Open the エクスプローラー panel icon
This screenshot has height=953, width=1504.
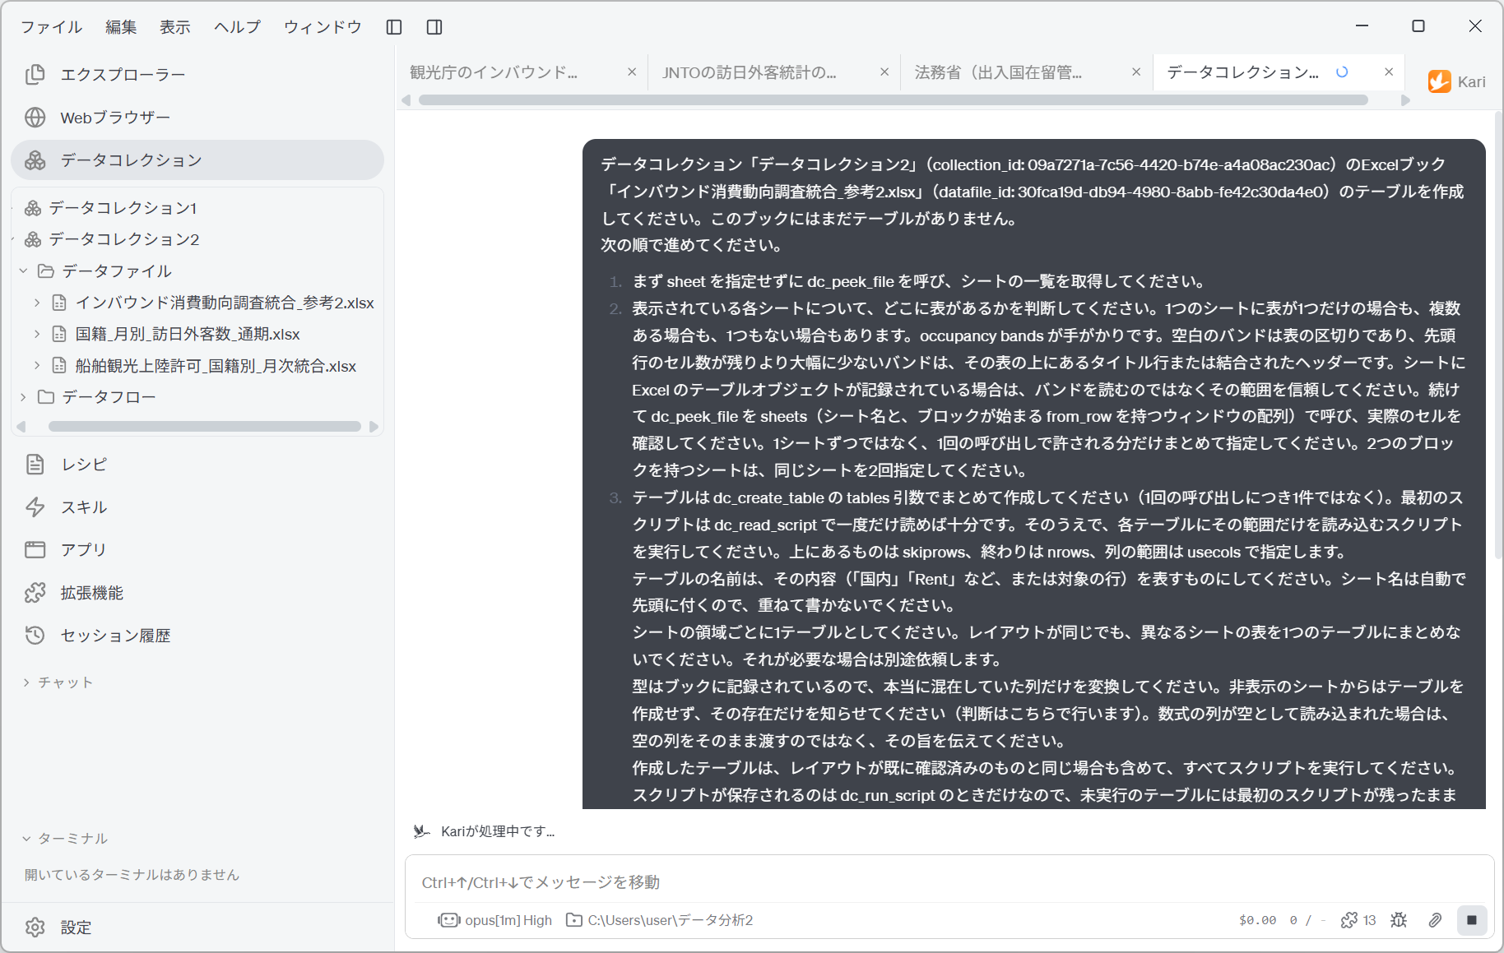[35, 75]
